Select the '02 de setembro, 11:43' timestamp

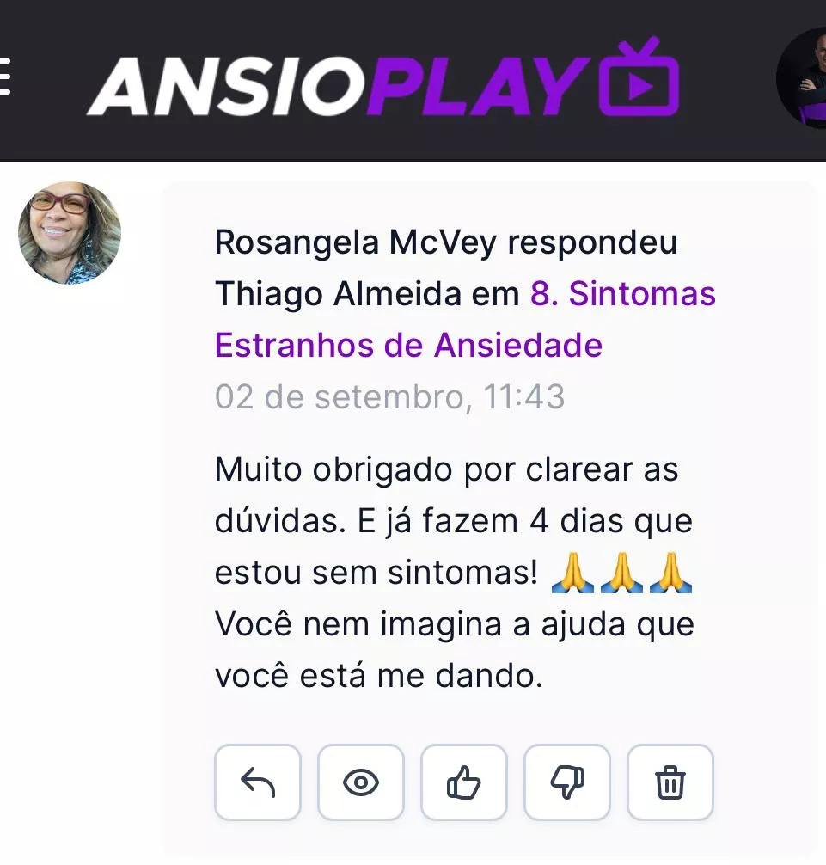[390, 396]
